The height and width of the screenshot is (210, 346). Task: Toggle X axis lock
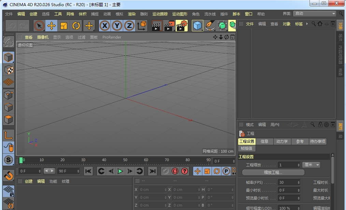[105, 26]
